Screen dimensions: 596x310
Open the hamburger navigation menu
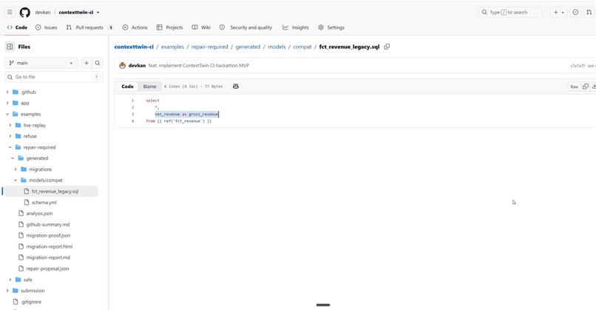[10, 12]
